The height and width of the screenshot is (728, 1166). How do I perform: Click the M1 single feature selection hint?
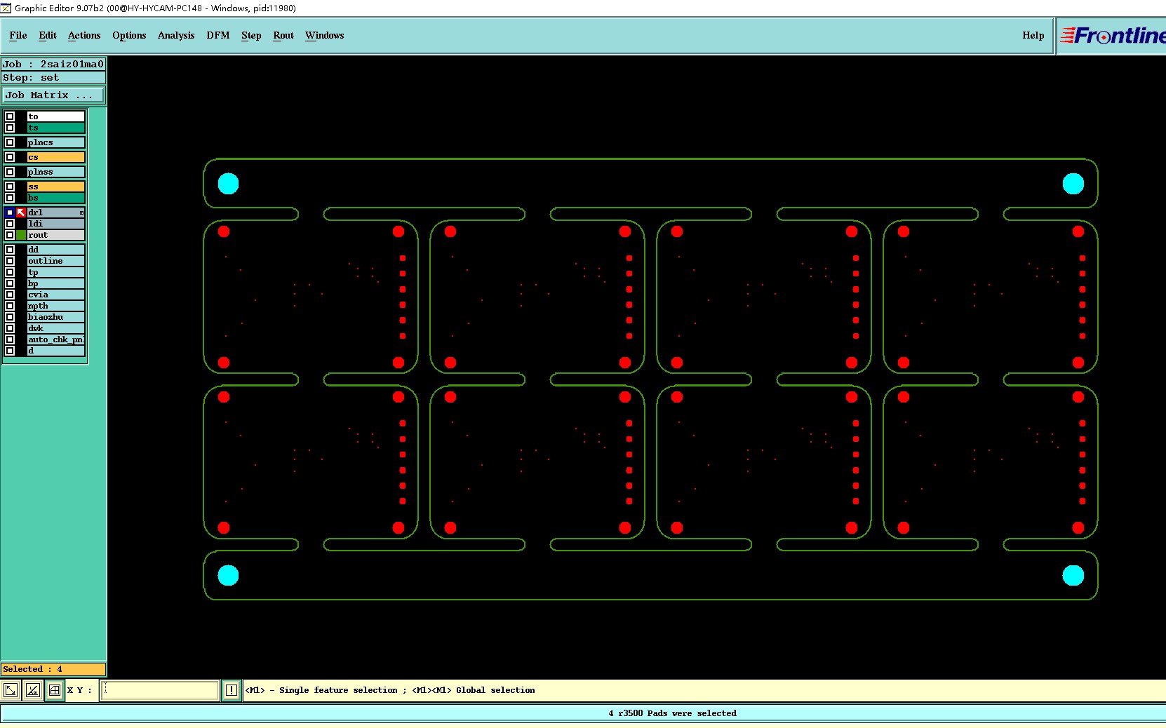tap(389, 690)
